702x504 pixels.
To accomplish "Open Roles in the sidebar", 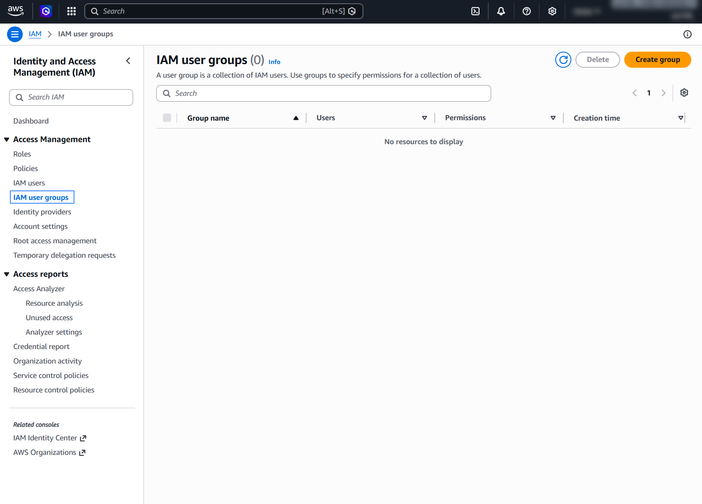I will [x=22, y=154].
